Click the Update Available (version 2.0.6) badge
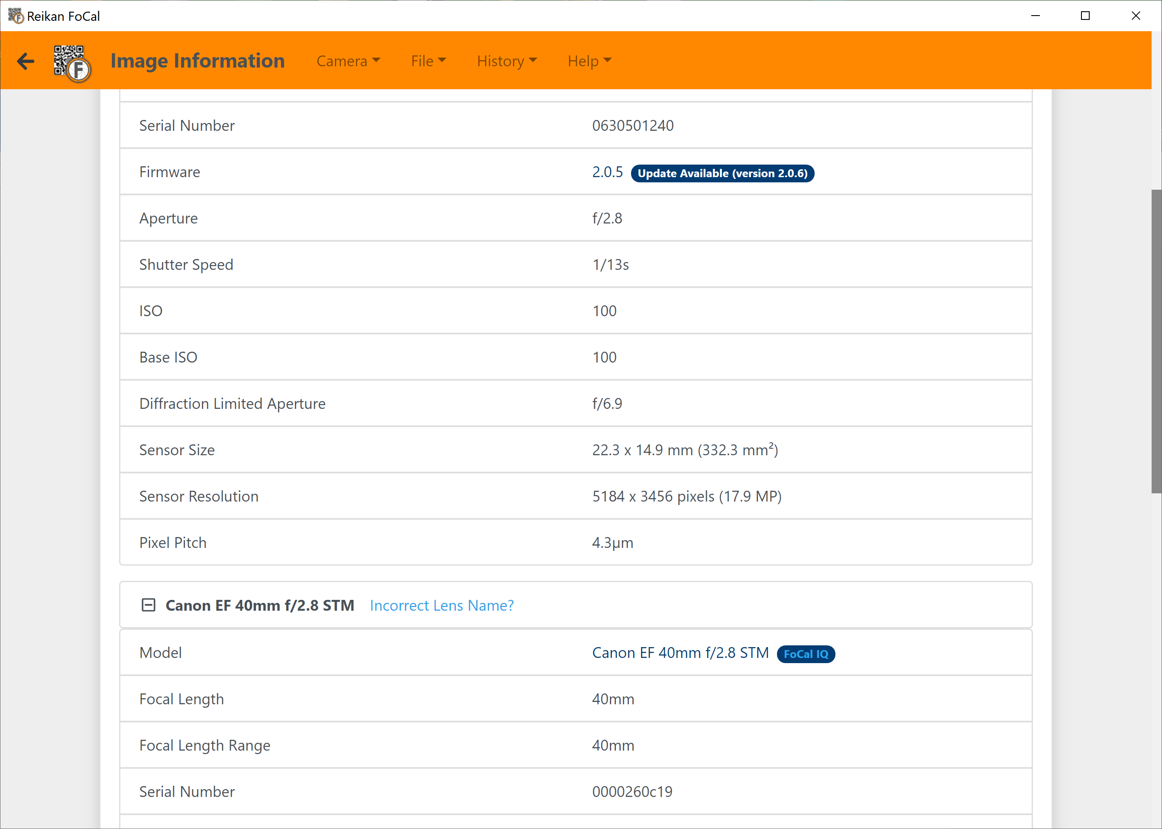Screen dimensions: 1162x829 point(722,174)
